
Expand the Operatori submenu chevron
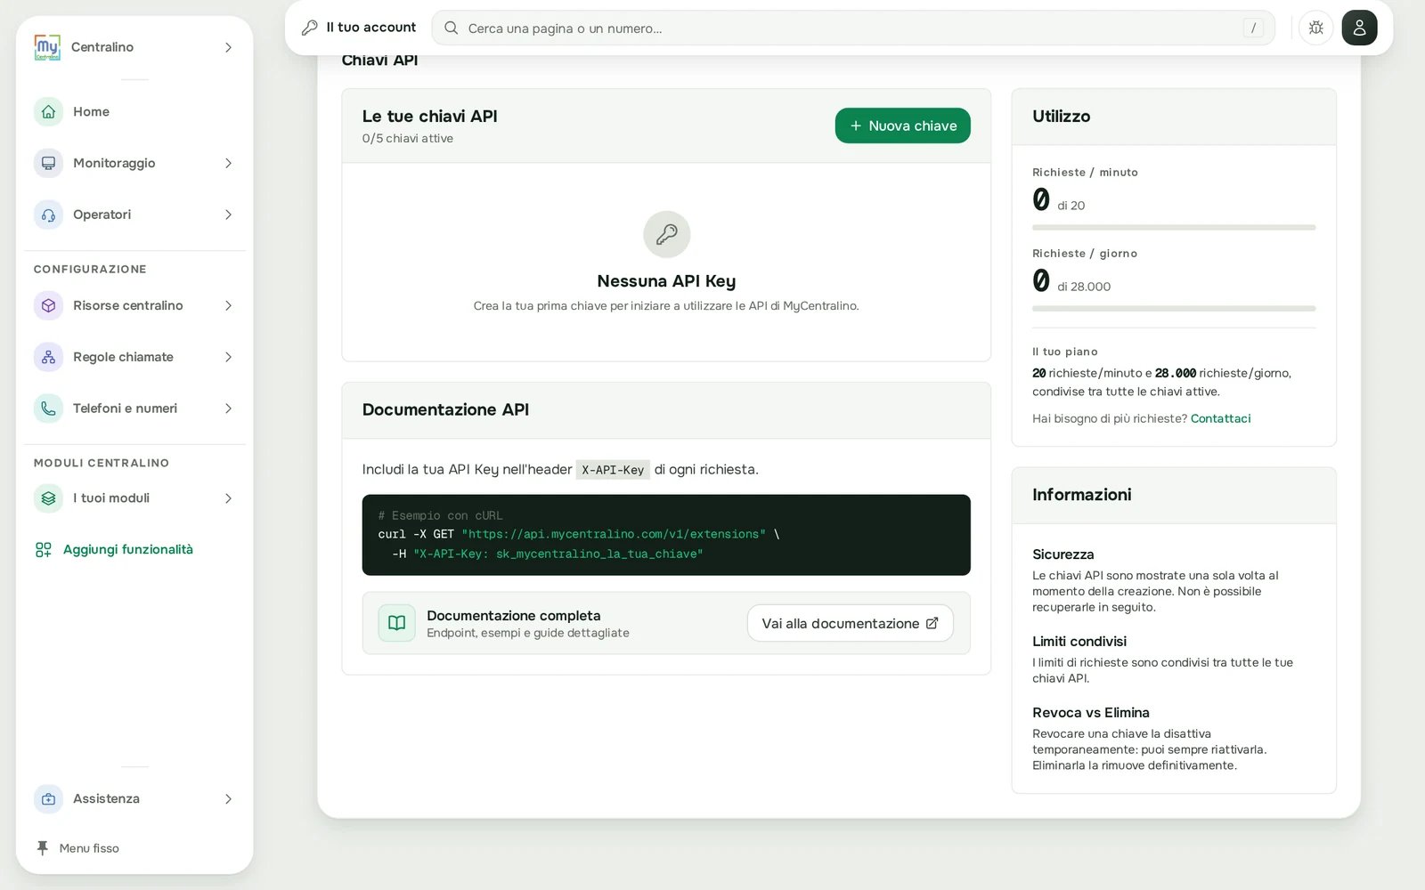pos(228,215)
